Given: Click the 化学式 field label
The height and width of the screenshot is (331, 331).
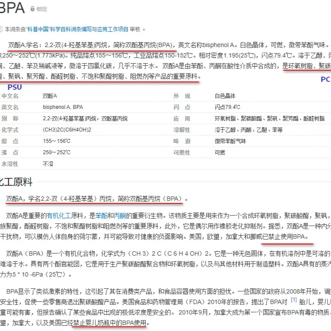Looking at the screenshot, I should tap(10, 130).
